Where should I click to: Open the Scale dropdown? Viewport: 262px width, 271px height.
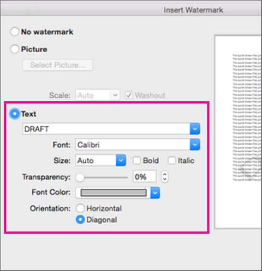[115, 95]
